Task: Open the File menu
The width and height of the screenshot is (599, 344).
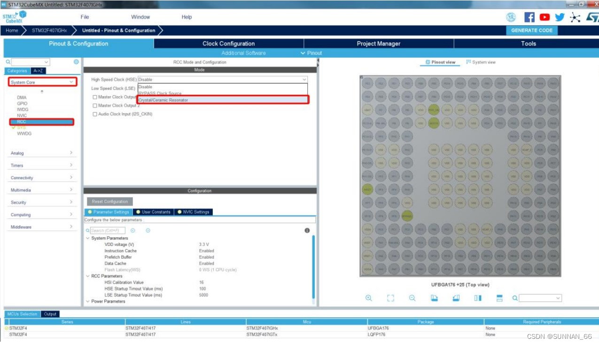Action: [85, 17]
